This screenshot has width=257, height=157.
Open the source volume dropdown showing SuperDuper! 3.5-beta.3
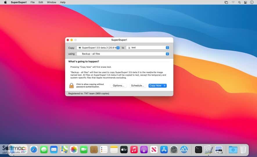click(x=98, y=48)
